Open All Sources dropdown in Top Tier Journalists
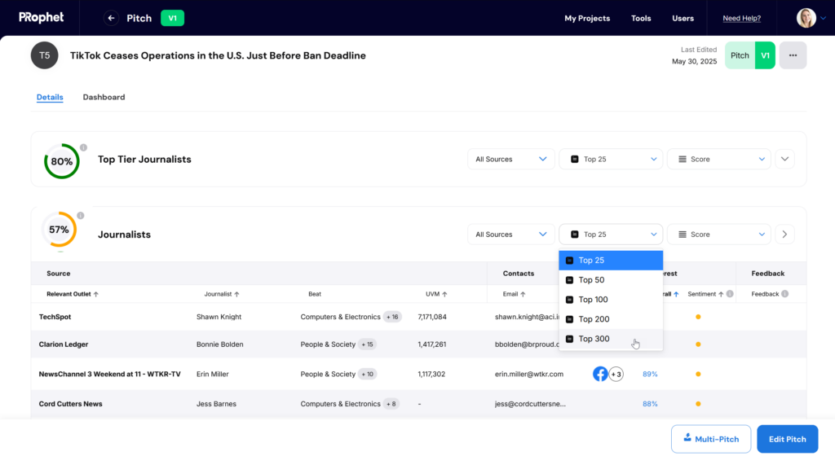 510,159
